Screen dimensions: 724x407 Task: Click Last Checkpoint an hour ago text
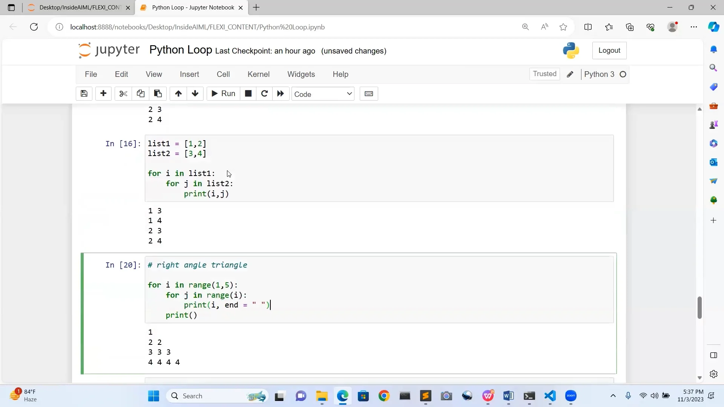click(x=265, y=51)
